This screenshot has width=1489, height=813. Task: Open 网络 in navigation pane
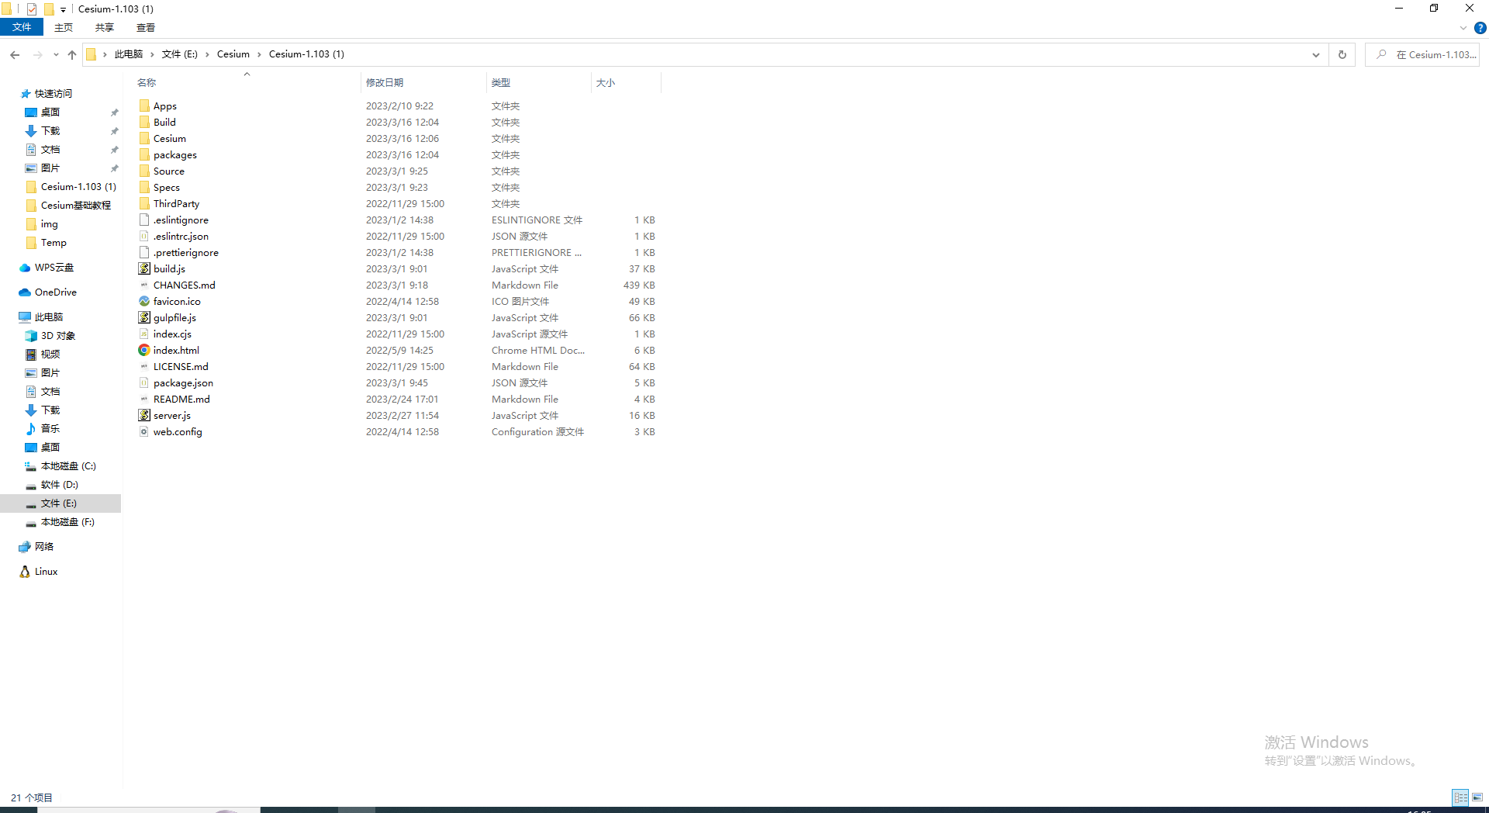pos(44,547)
